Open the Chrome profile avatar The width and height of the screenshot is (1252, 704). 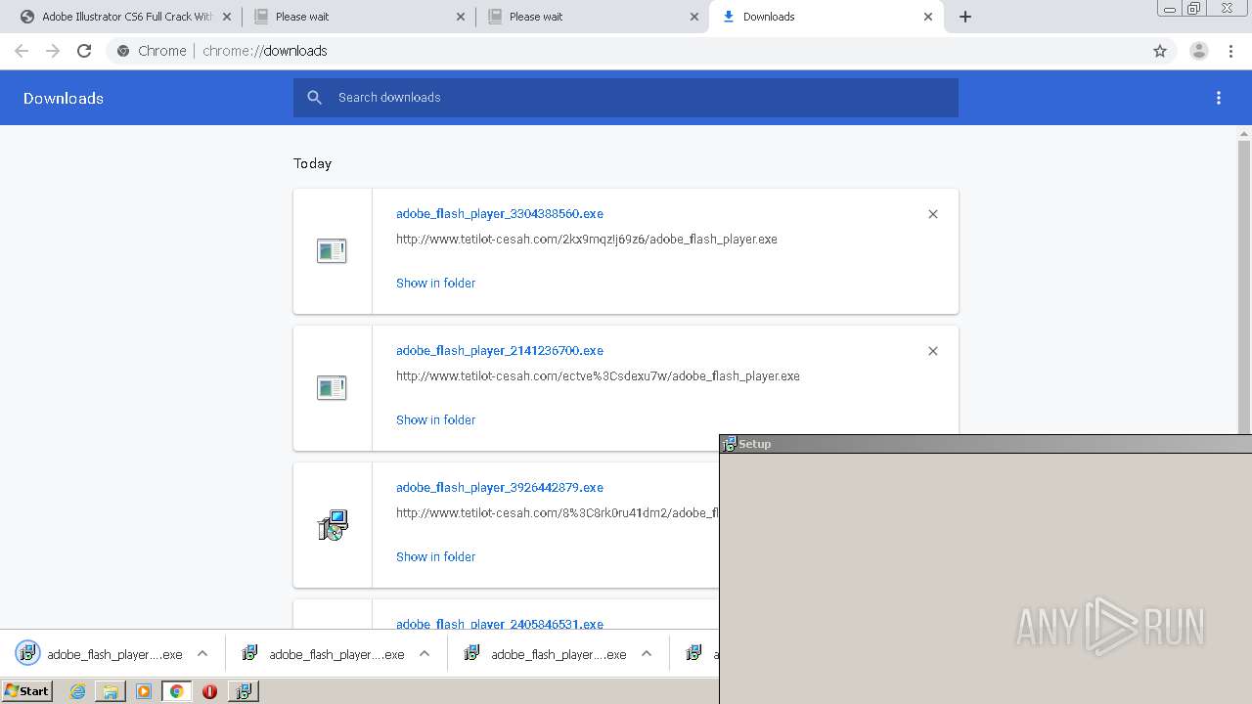point(1199,51)
